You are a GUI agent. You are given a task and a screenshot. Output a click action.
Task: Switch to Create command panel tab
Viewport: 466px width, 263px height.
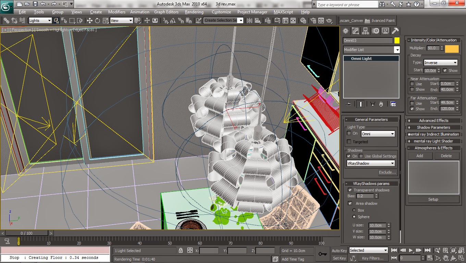pyautogui.click(x=346, y=31)
